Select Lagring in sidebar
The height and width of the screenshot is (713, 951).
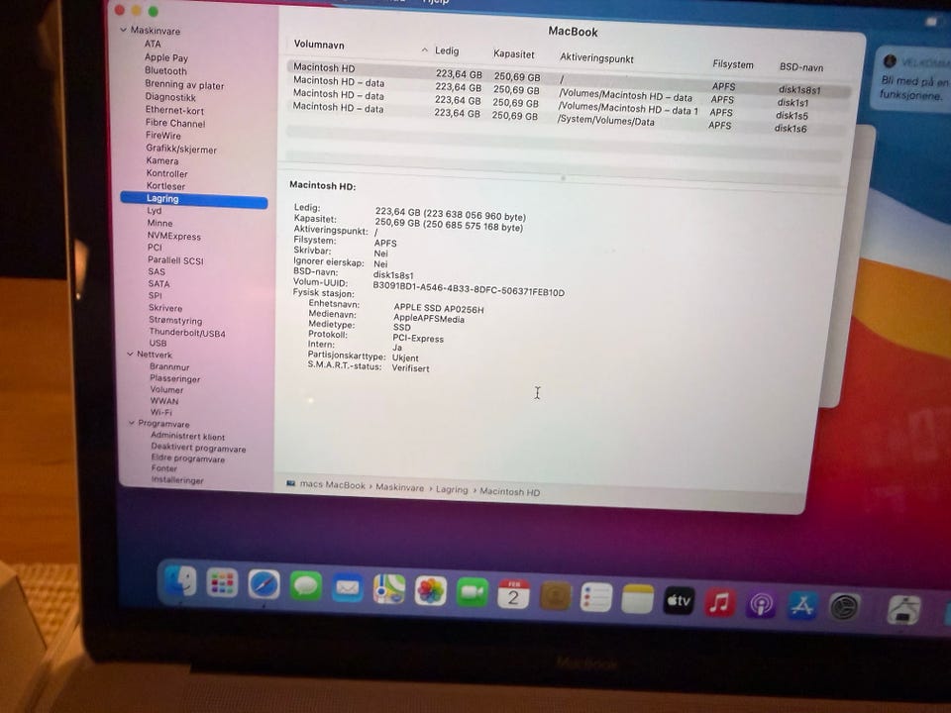click(194, 199)
